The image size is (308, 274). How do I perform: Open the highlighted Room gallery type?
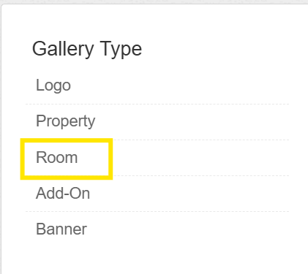click(x=57, y=157)
